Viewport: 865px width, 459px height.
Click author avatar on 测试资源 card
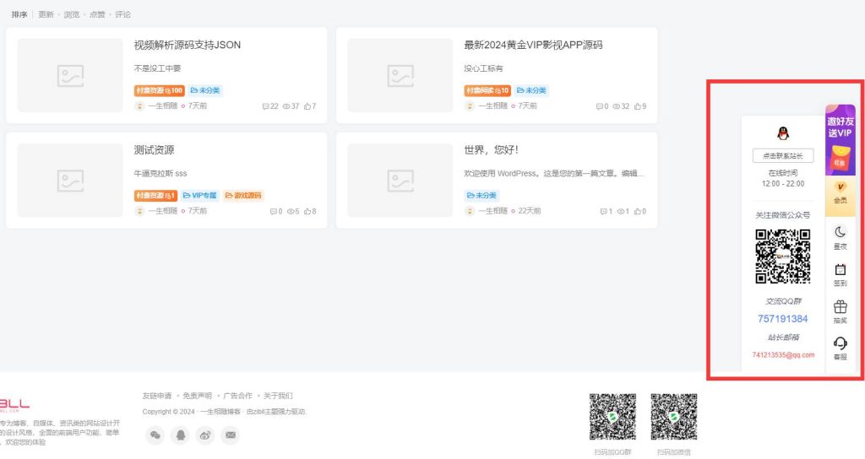pyautogui.click(x=139, y=211)
